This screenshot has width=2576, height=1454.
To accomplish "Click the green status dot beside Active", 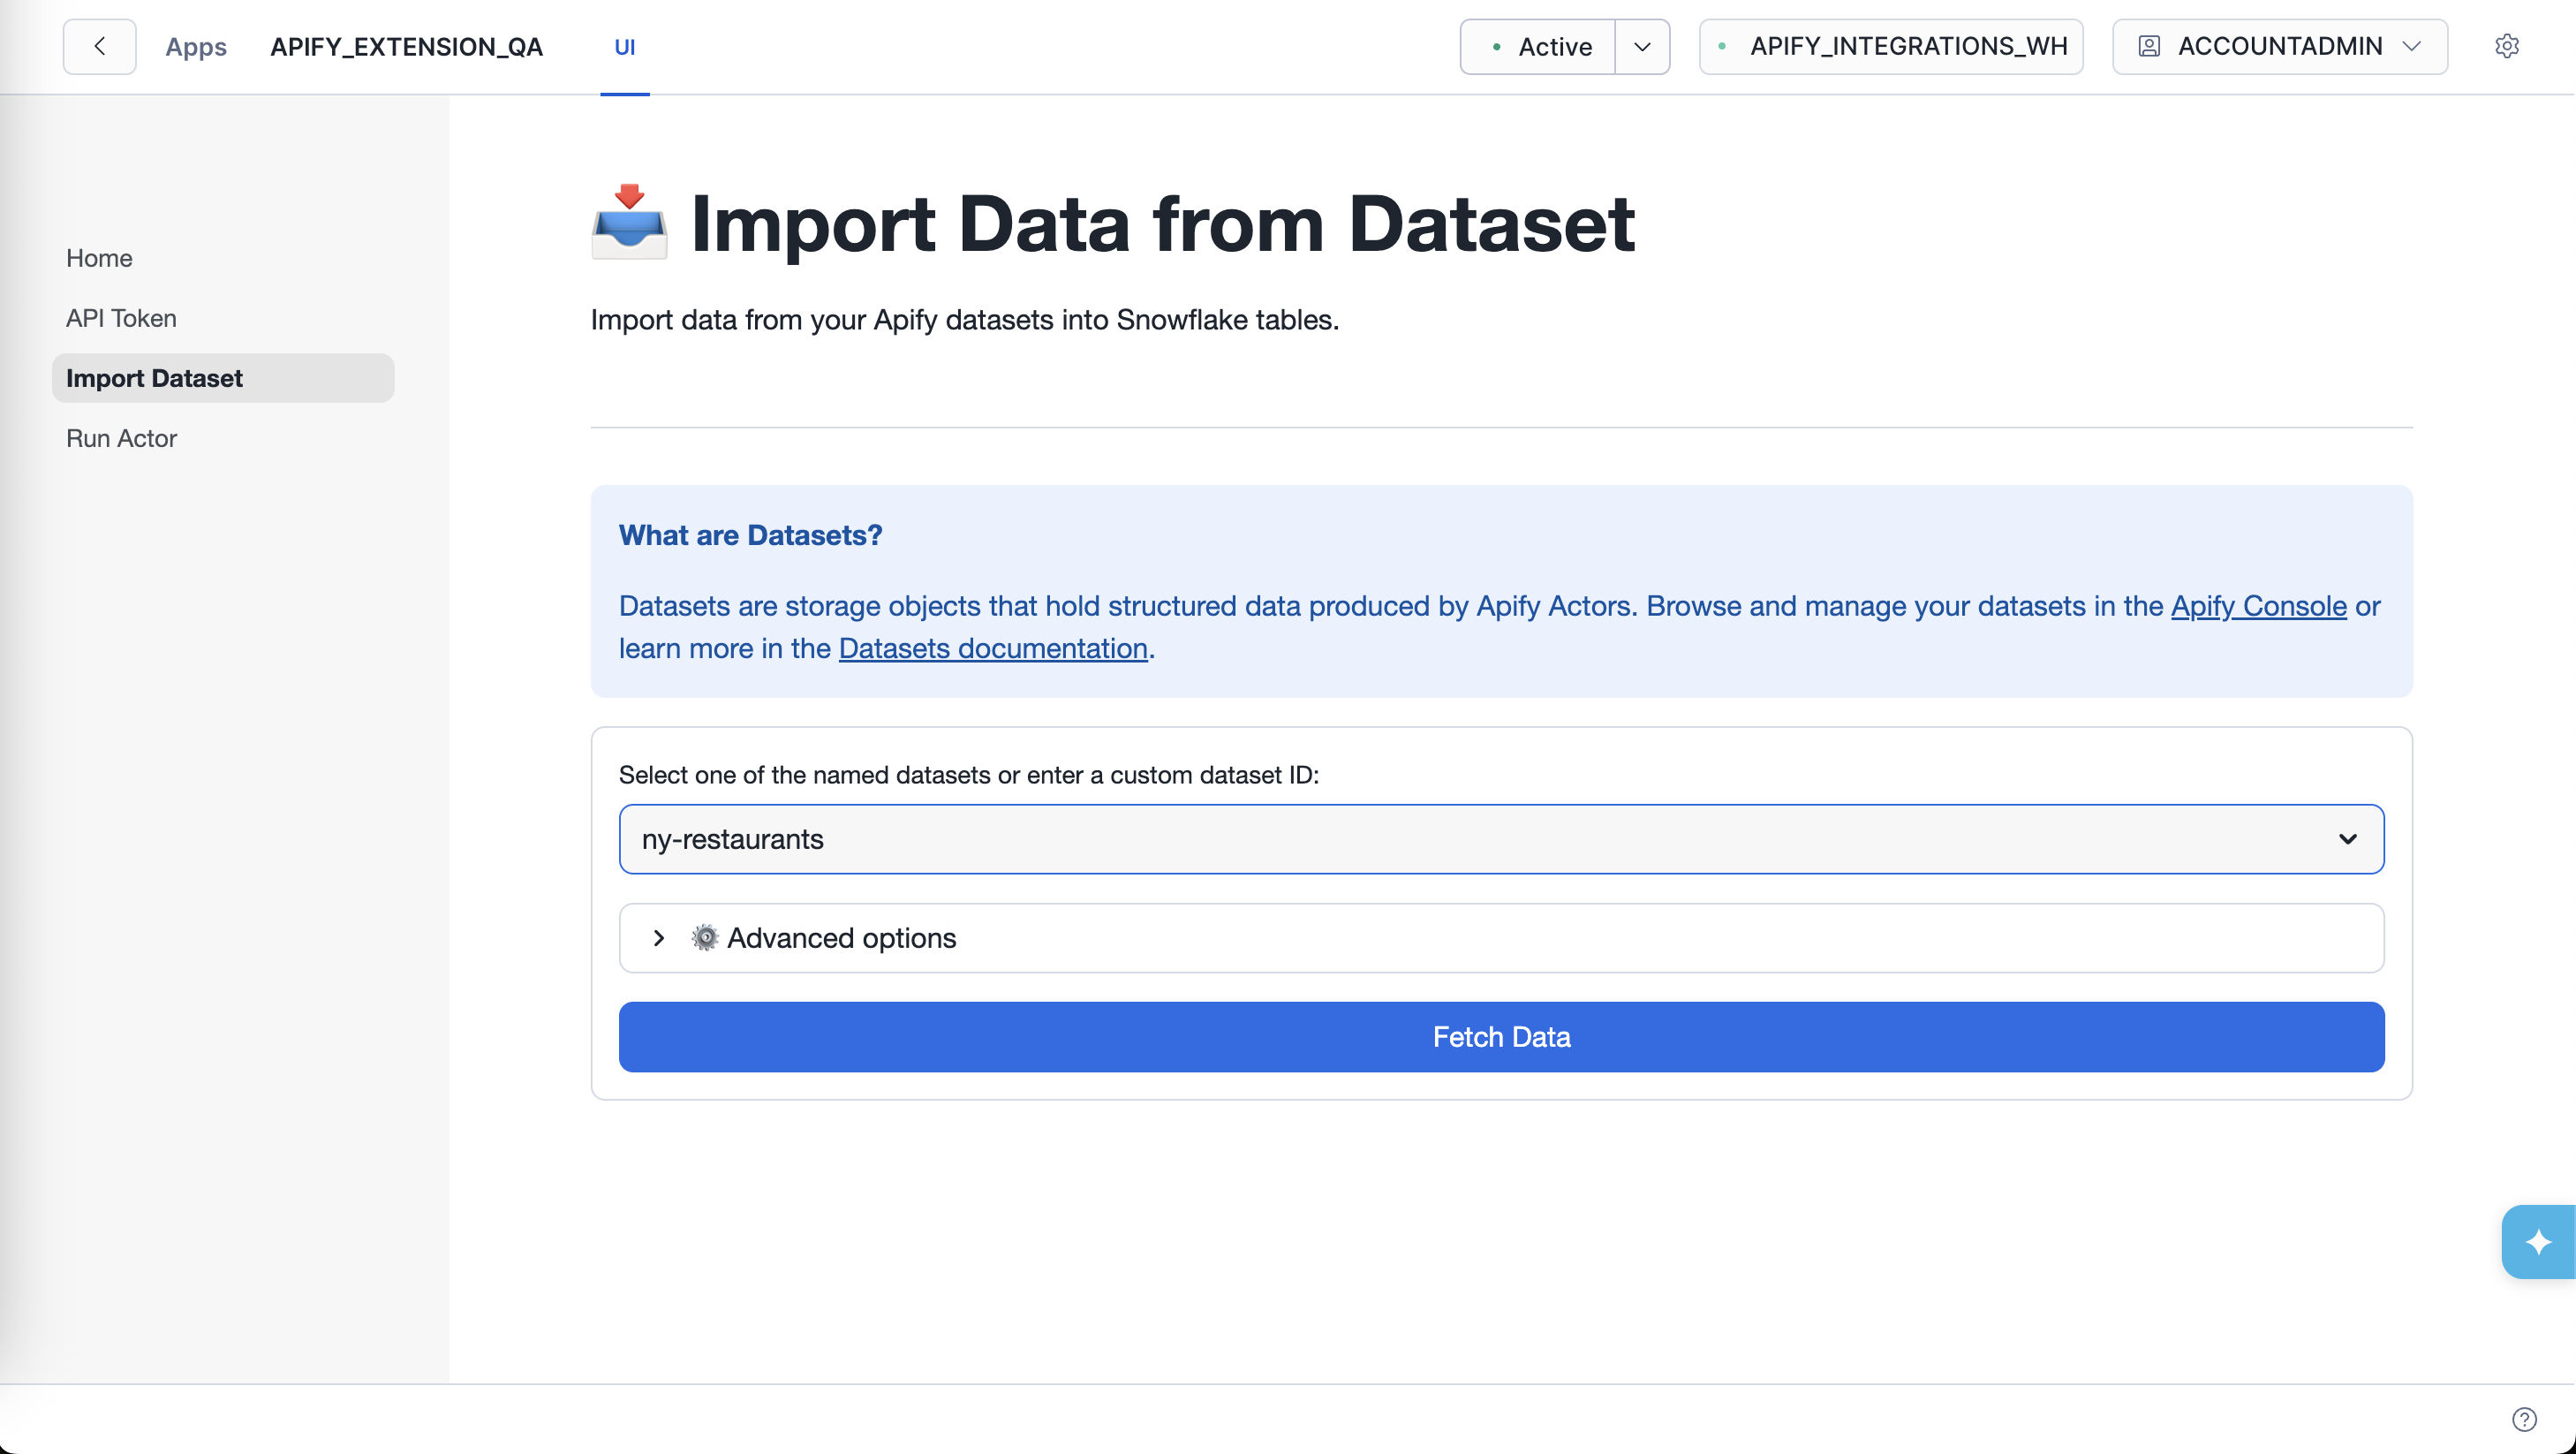I will coord(1496,46).
